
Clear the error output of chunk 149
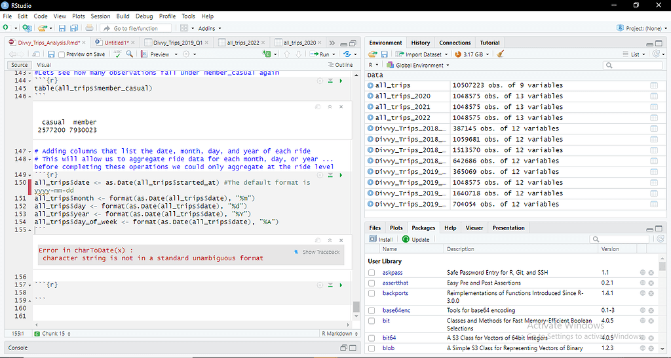pyautogui.click(x=341, y=240)
